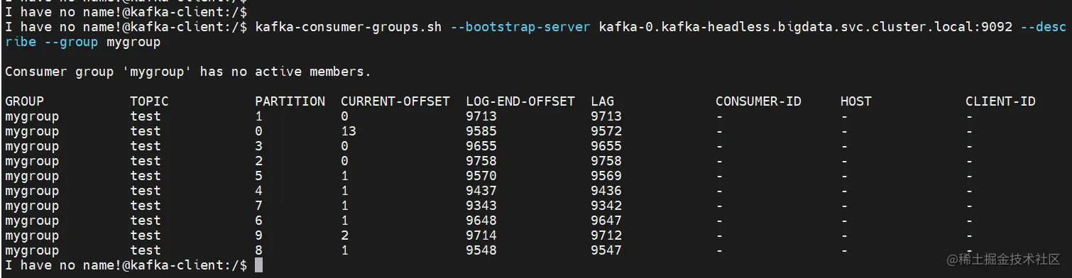The width and height of the screenshot is (1072, 278).
Task: Click the partition number 6 cell
Action: (x=258, y=221)
